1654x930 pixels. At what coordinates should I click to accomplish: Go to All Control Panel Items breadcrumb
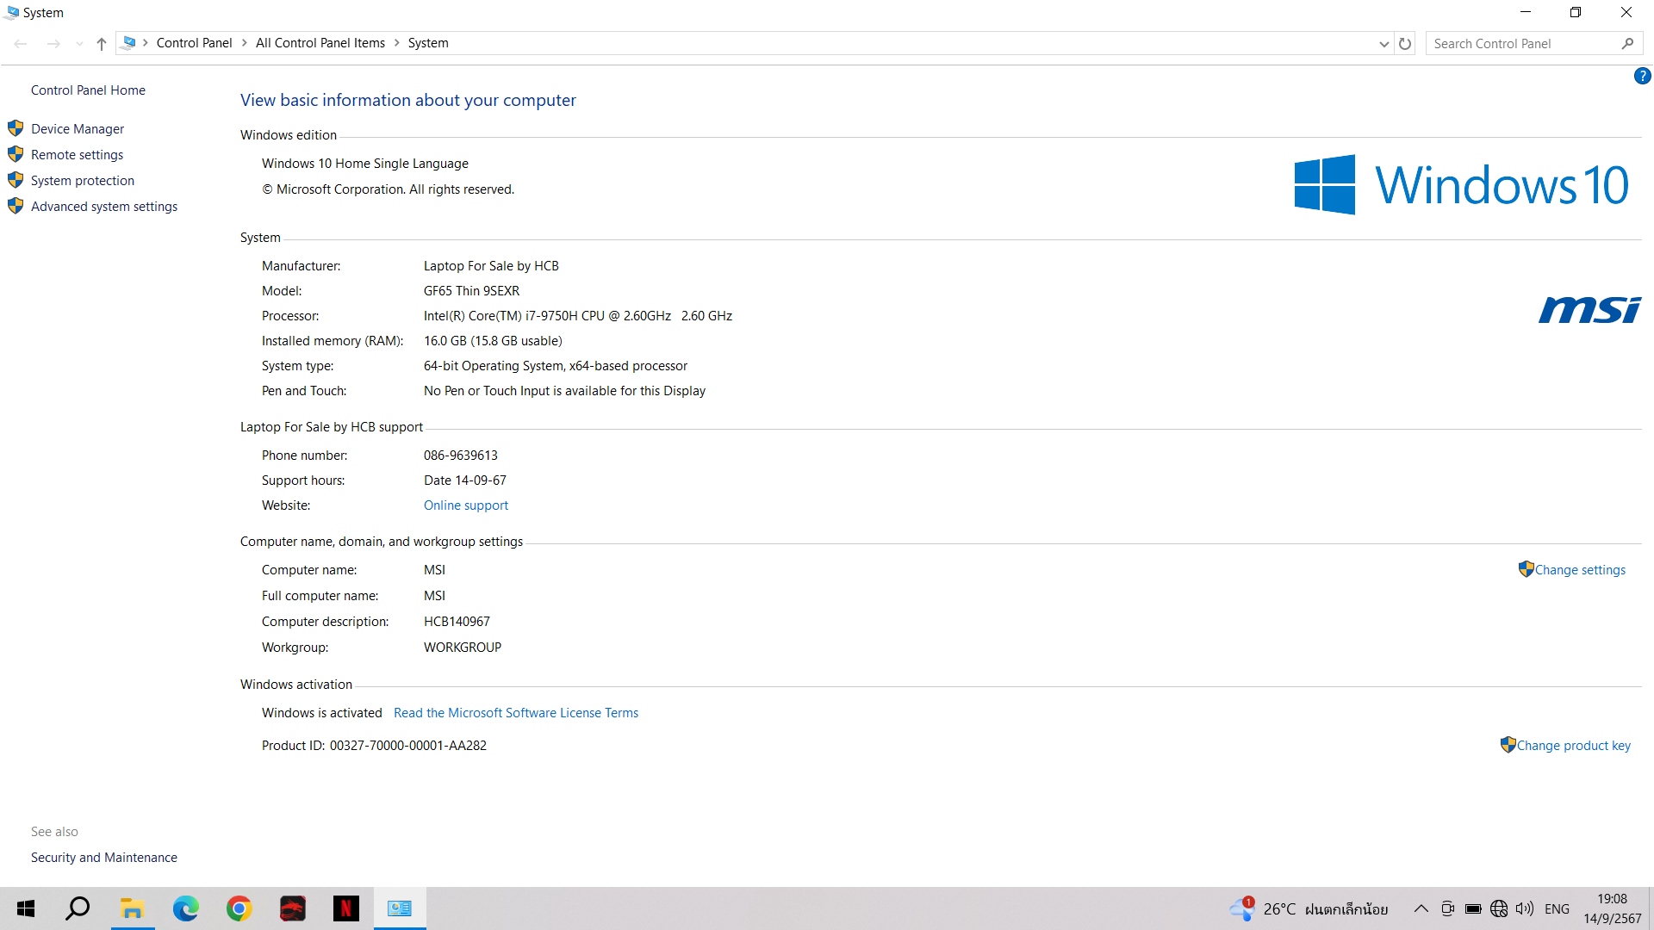click(320, 43)
